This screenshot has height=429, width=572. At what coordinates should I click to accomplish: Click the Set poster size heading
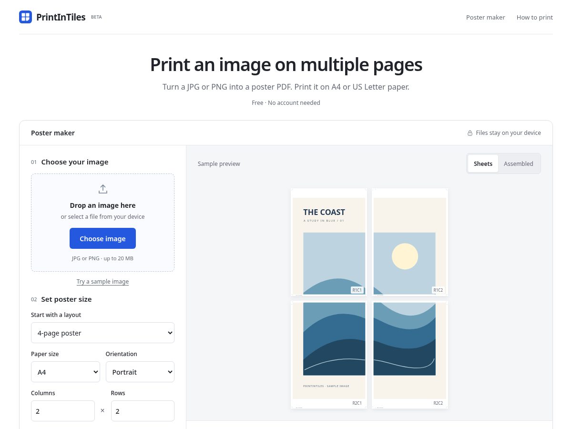tap(66, 299)
